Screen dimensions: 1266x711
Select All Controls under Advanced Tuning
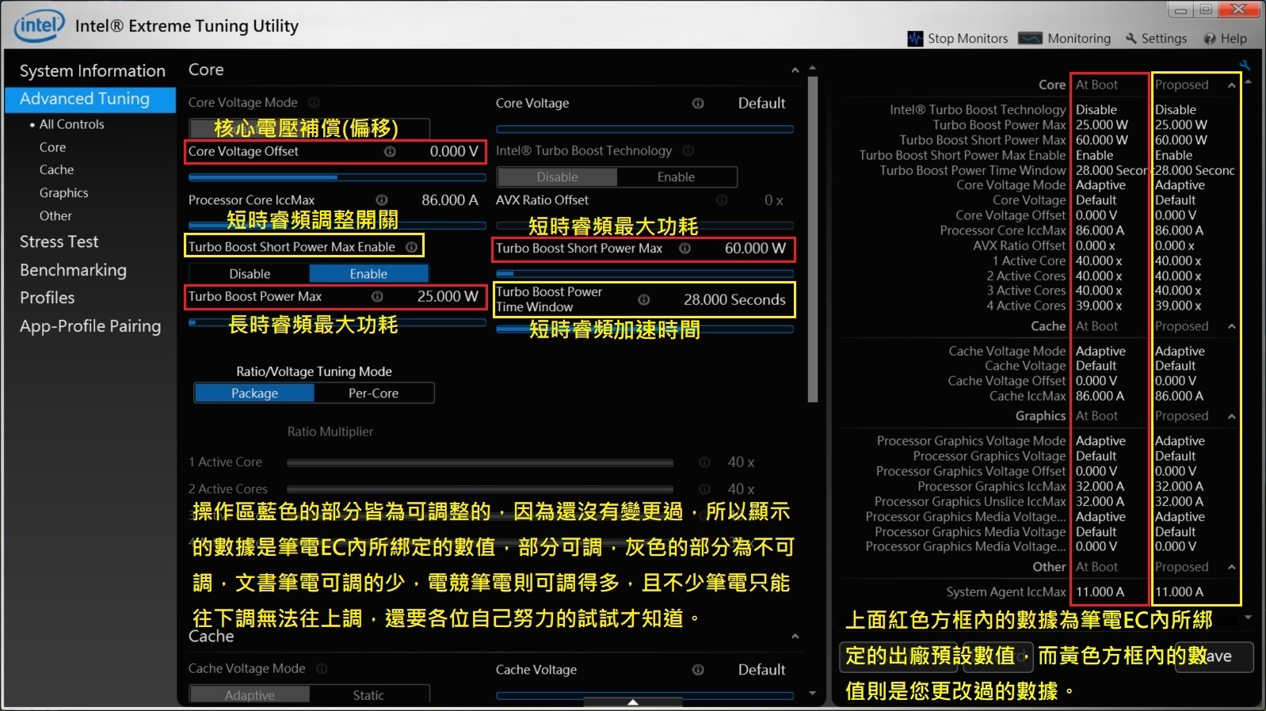click(x=72, y=124)
